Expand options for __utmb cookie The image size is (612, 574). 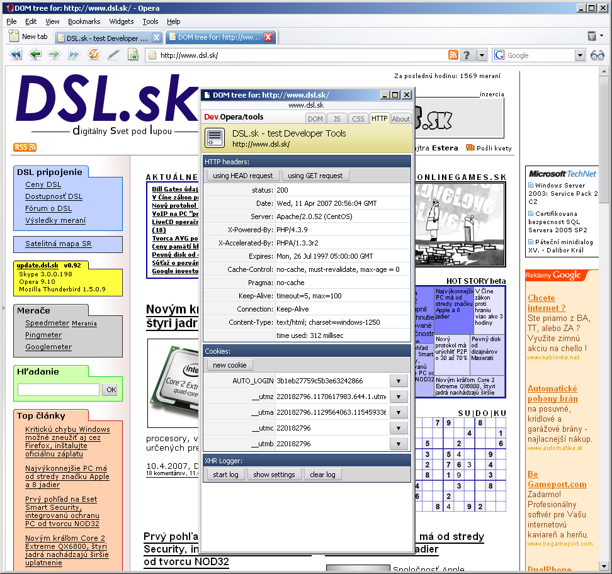pos(399,444)
